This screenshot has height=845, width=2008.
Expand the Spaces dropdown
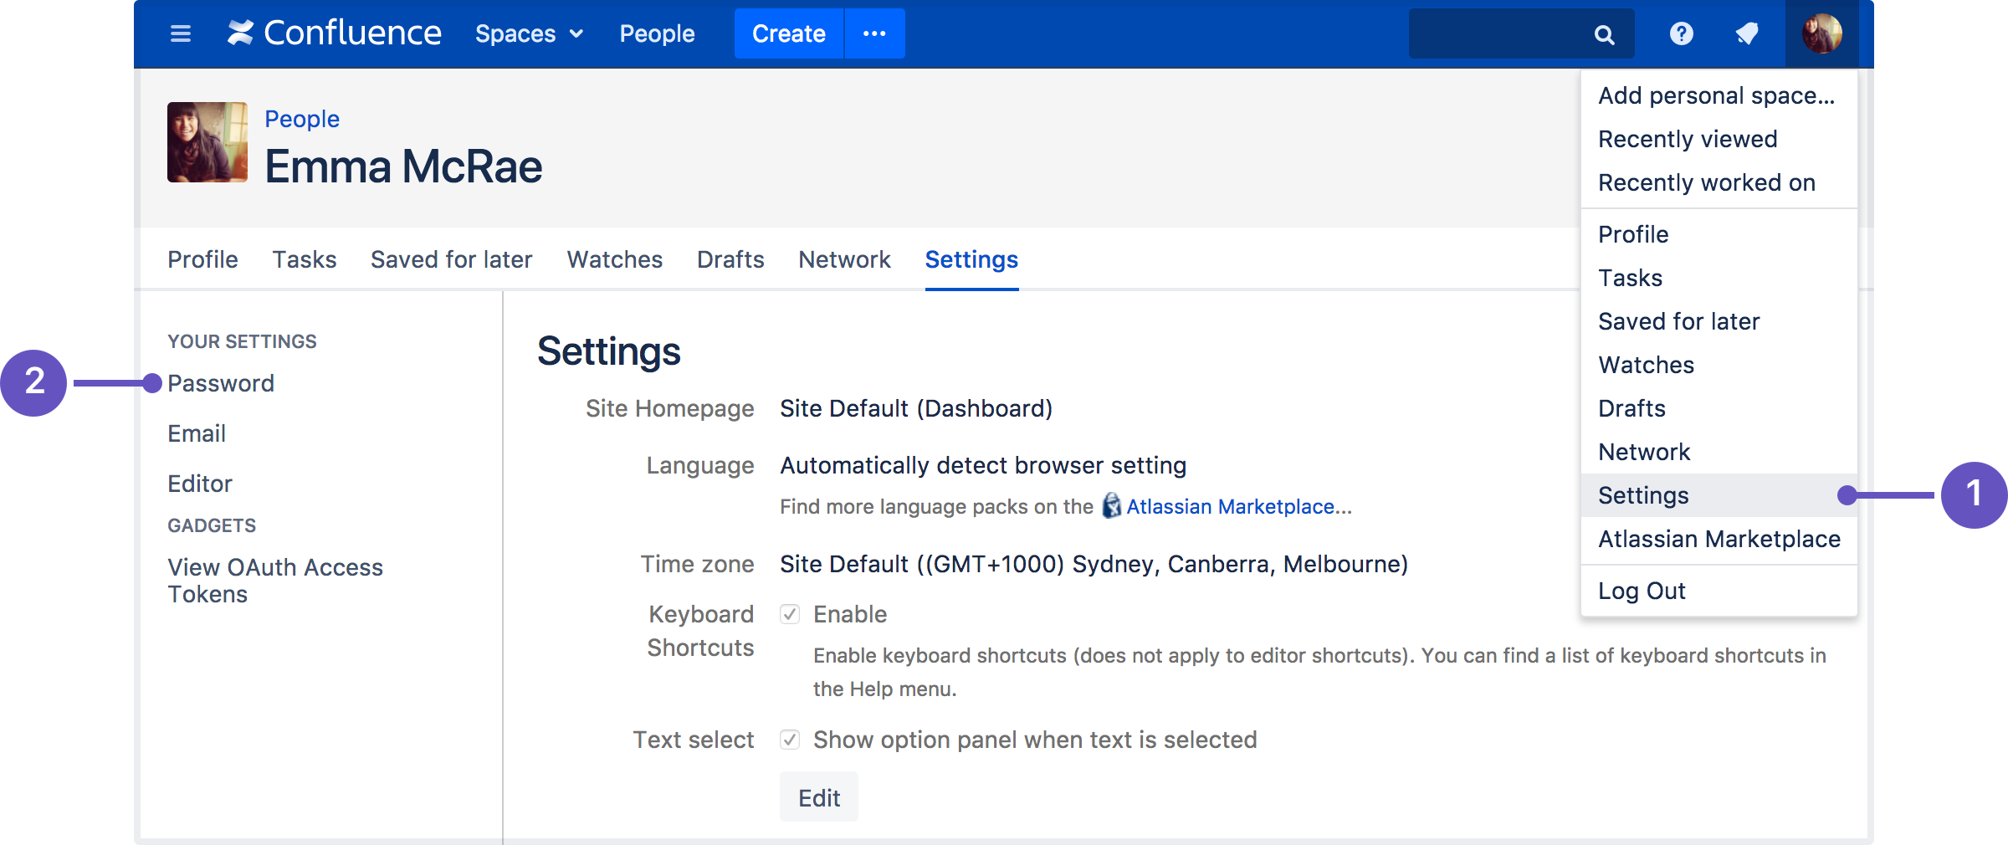528,33
